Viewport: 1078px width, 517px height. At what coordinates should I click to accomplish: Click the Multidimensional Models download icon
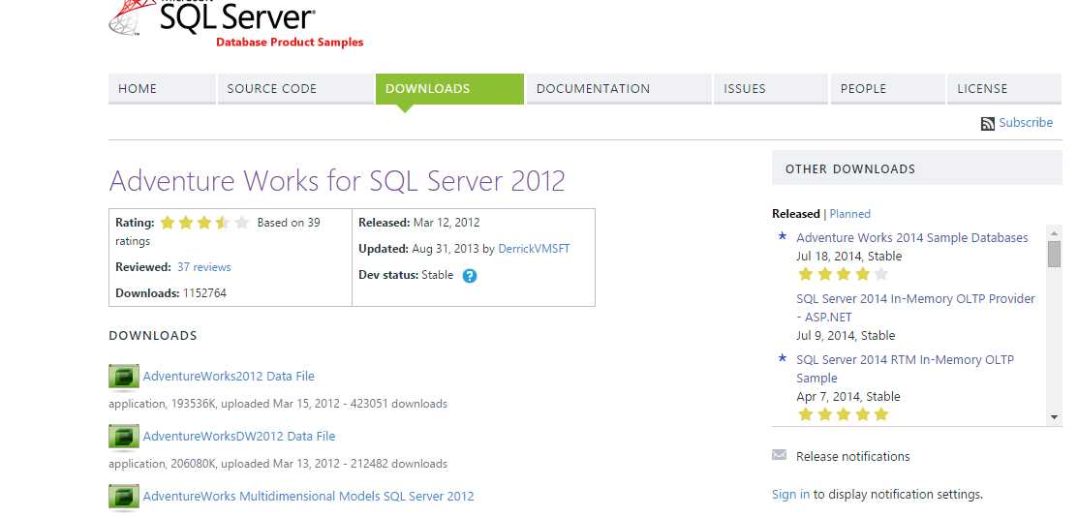pyautogui.click(x=124, y=497)
